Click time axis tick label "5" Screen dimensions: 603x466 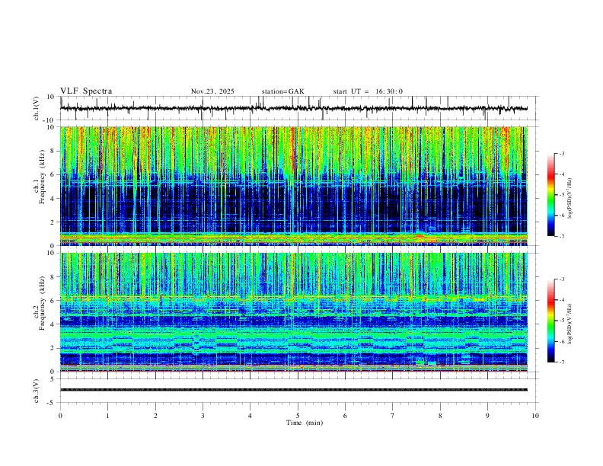tap(298, 416)
